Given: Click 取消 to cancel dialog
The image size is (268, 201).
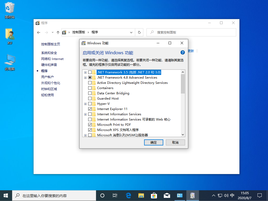Looking at the screenshot, I should pyautogui.click(x=175, y=143).
